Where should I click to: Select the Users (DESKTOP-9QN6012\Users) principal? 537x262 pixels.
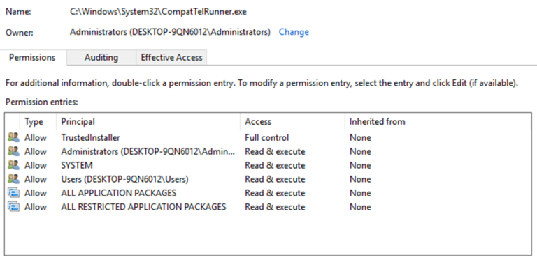pyautogui.click(x=124, y=179)
